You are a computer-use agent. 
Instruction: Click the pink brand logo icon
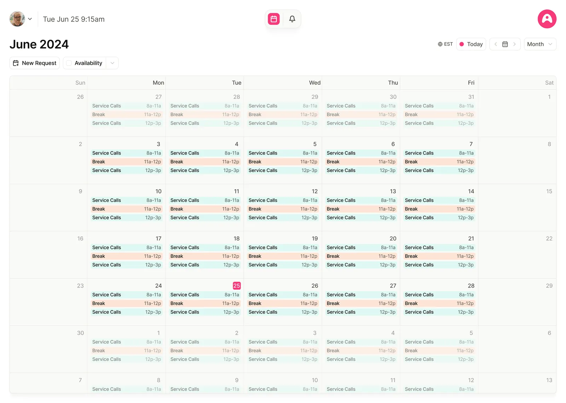pos(547,19)
